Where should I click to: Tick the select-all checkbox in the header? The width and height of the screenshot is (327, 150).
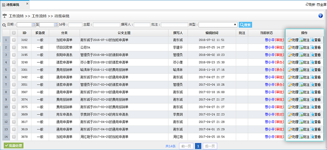click(14, 33)
